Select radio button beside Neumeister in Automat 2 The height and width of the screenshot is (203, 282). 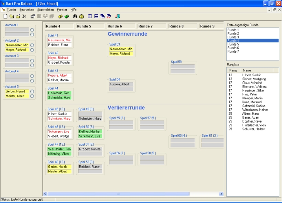coord(32,45)
